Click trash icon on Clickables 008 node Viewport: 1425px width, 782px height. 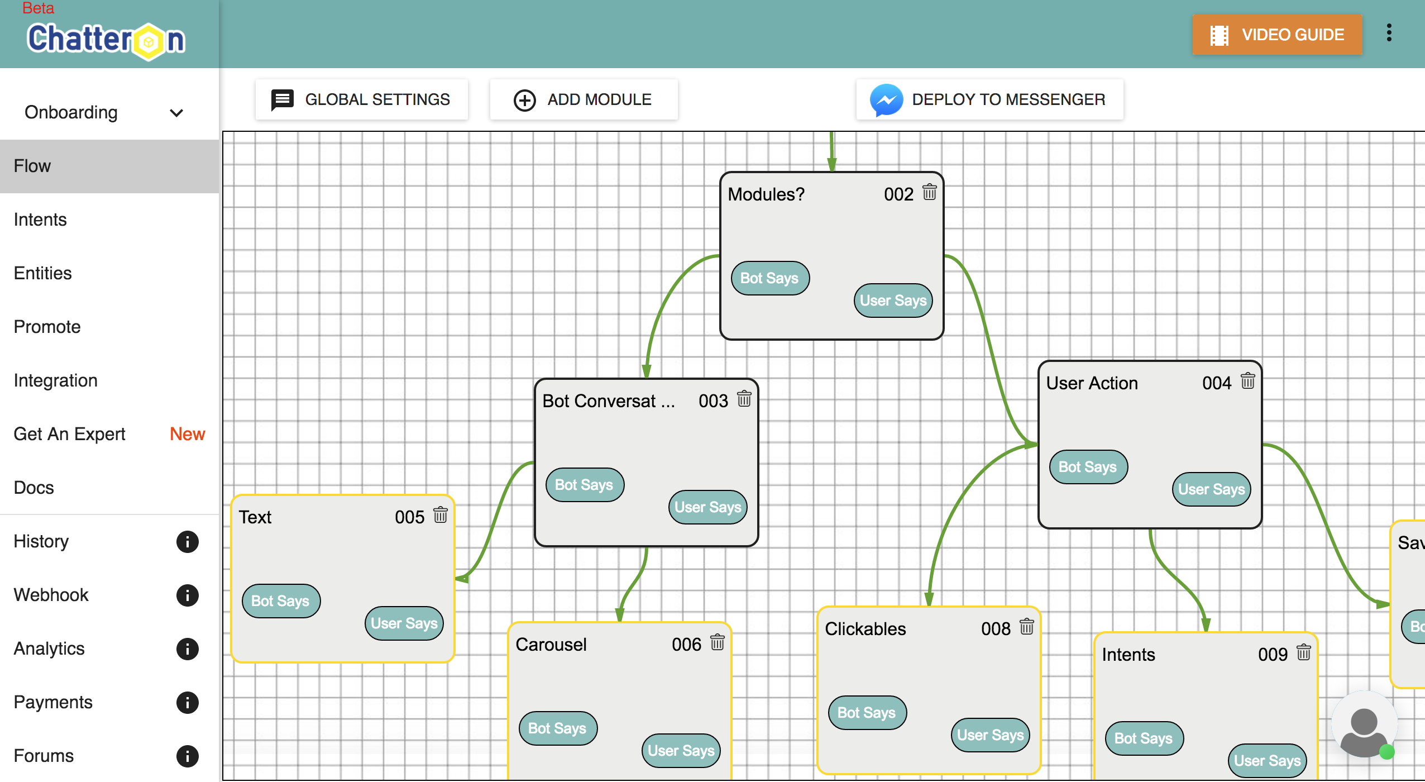[1027, 627]
